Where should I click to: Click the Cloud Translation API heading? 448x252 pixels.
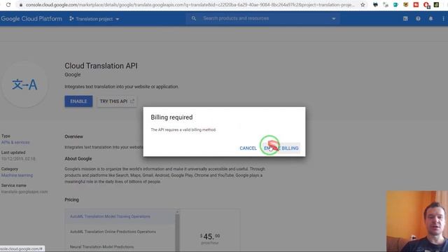point(101,66)
